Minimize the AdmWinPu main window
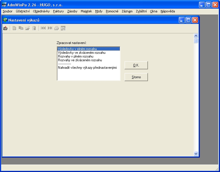The image size is (220, 172). (202, 5)
